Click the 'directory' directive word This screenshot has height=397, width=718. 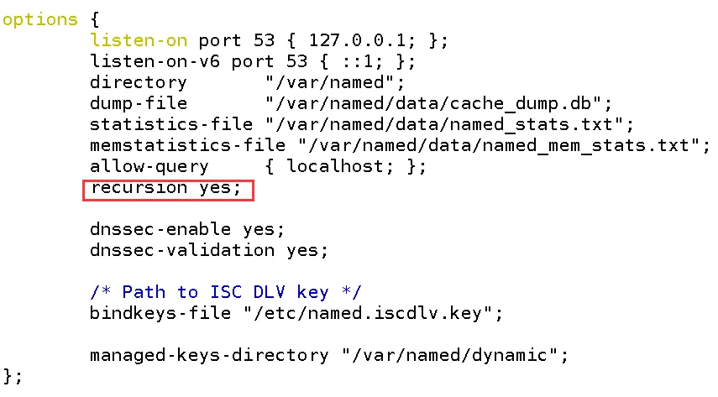pos(139,83)
